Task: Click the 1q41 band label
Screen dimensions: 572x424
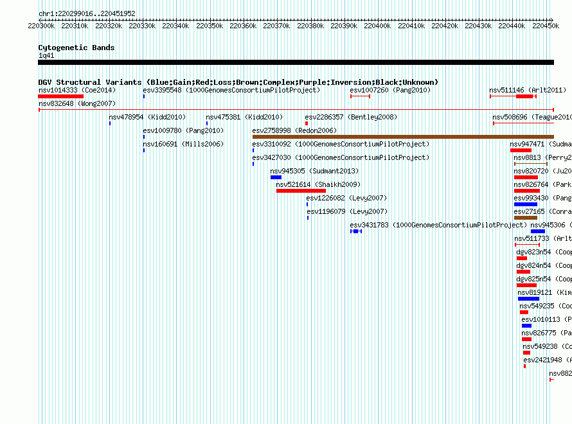Action: click(x=46, y=55)
